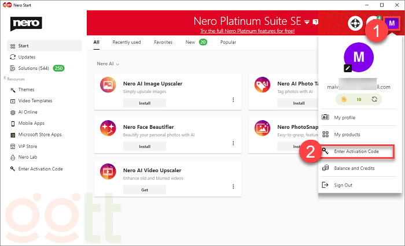Image resolution: width=405 pixels, height=246 pixels.
Task: Click the refresh icon beside the credits count
Action: 374,99
